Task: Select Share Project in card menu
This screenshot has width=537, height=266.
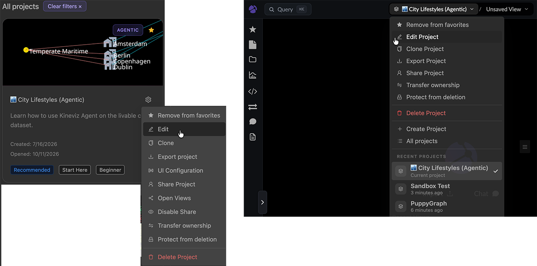Action: 184,184
